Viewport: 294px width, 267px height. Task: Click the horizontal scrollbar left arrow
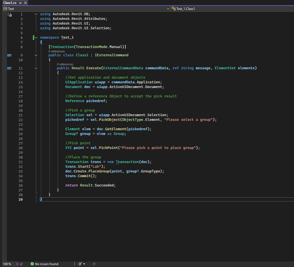point(94,264)
